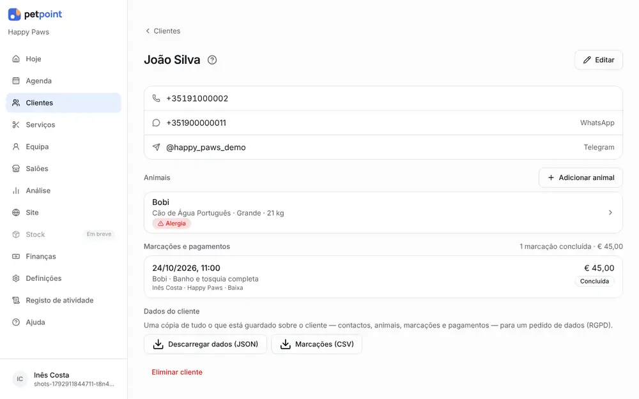Click the Serviços scissors icon
The image size is (639, 399).
tap(16, 124)
